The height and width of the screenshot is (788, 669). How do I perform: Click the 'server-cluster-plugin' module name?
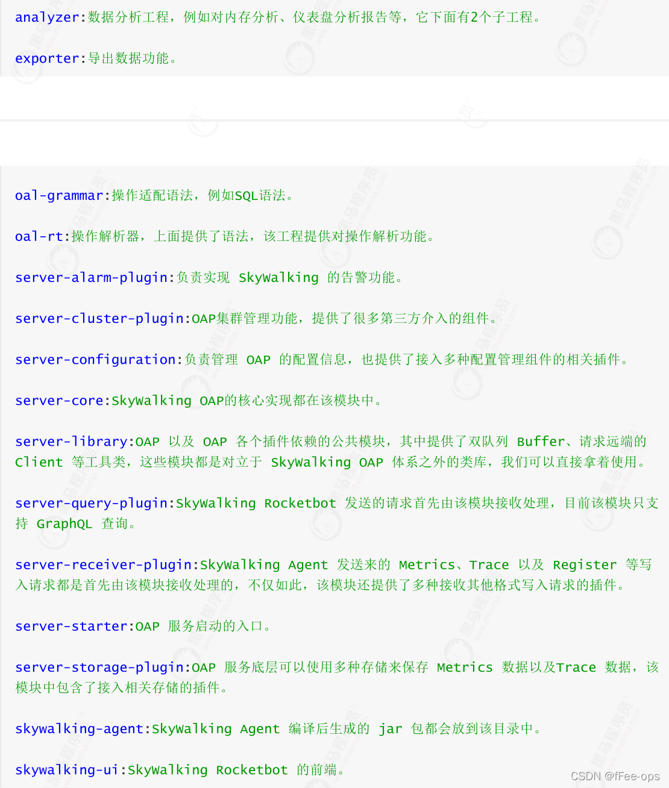coord(99,319)
